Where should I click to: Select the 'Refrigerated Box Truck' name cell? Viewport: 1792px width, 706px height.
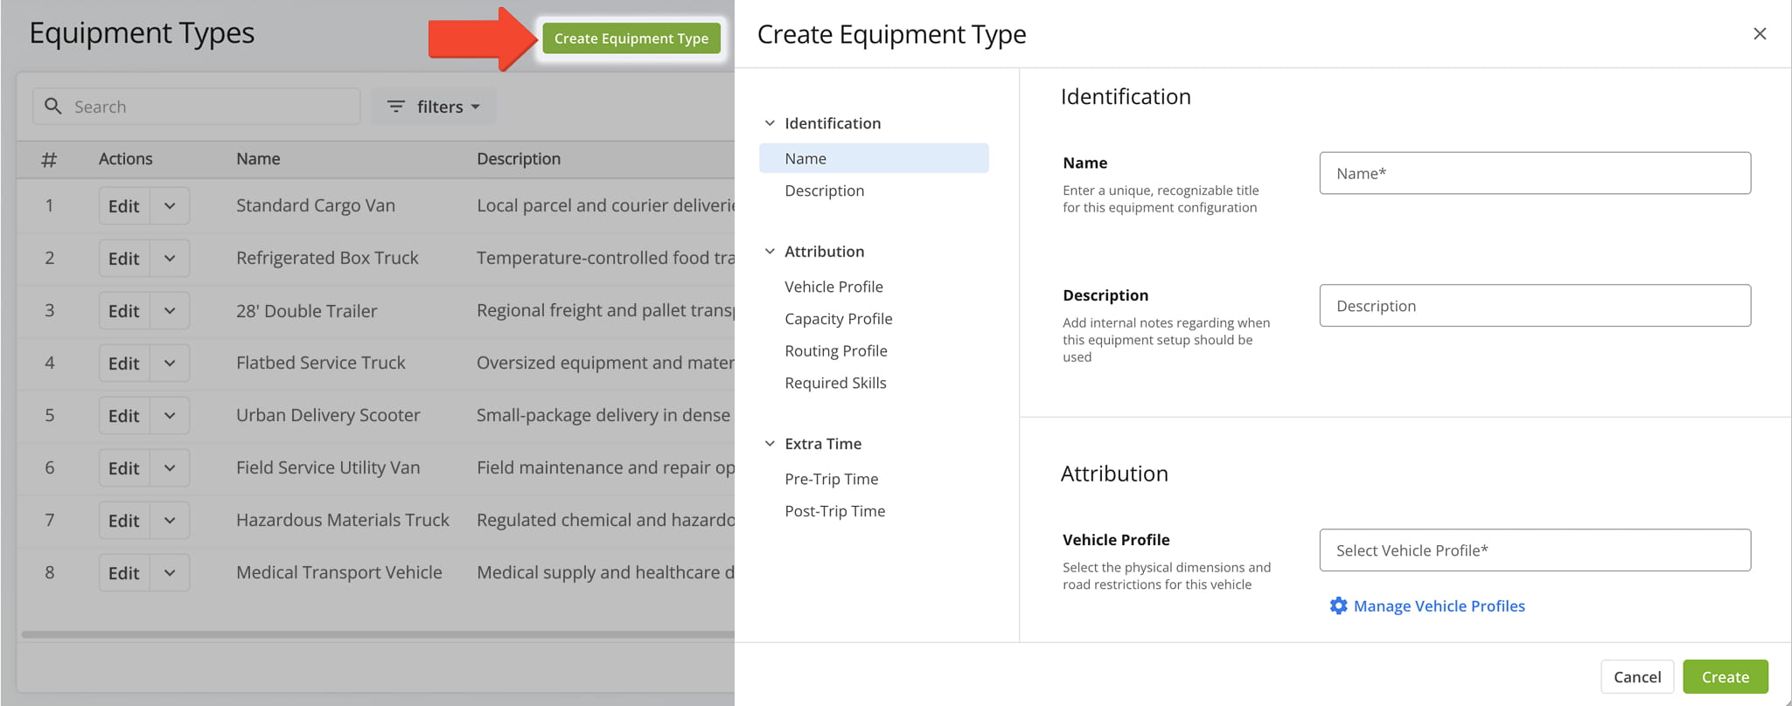click(x=327, y=258)
